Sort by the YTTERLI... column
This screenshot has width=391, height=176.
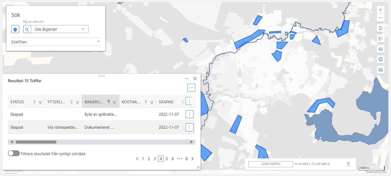coord(72,102)
